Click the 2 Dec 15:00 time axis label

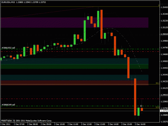(127, 124)
